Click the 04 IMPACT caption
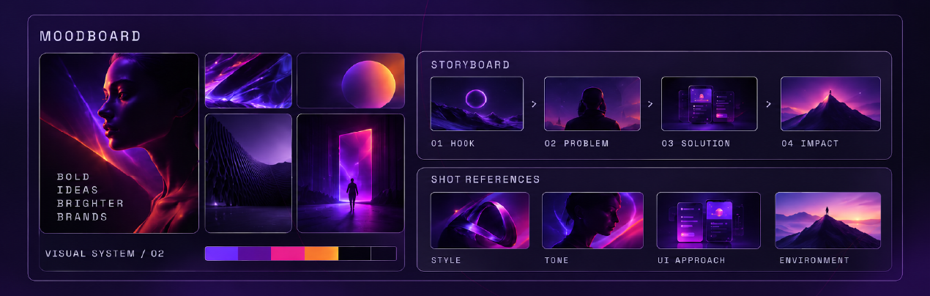This screenshot has height=296, width=930. pyautogui.click(x=810, y=144)
